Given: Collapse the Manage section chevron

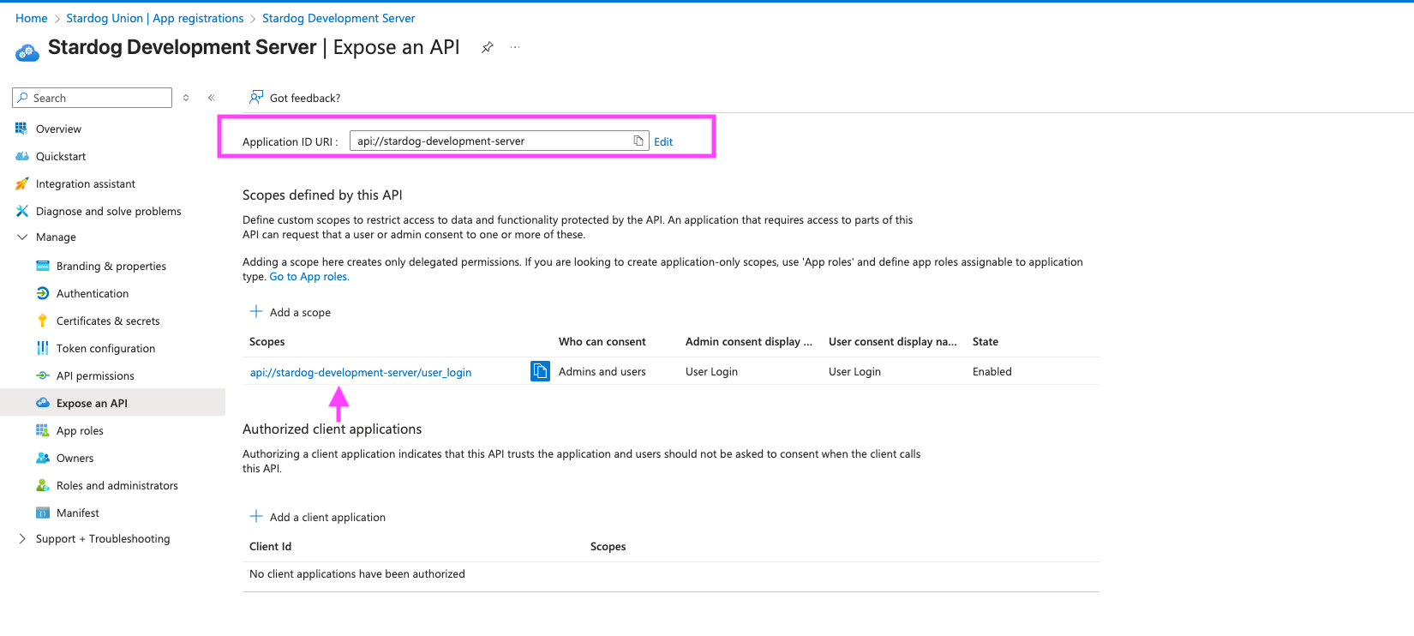Looking at the screenshot, I should [x=22, y=237].
